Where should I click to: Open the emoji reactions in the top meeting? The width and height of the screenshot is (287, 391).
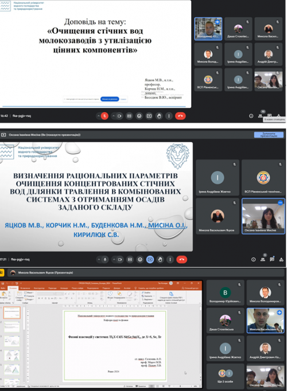(x=139, y=116)
